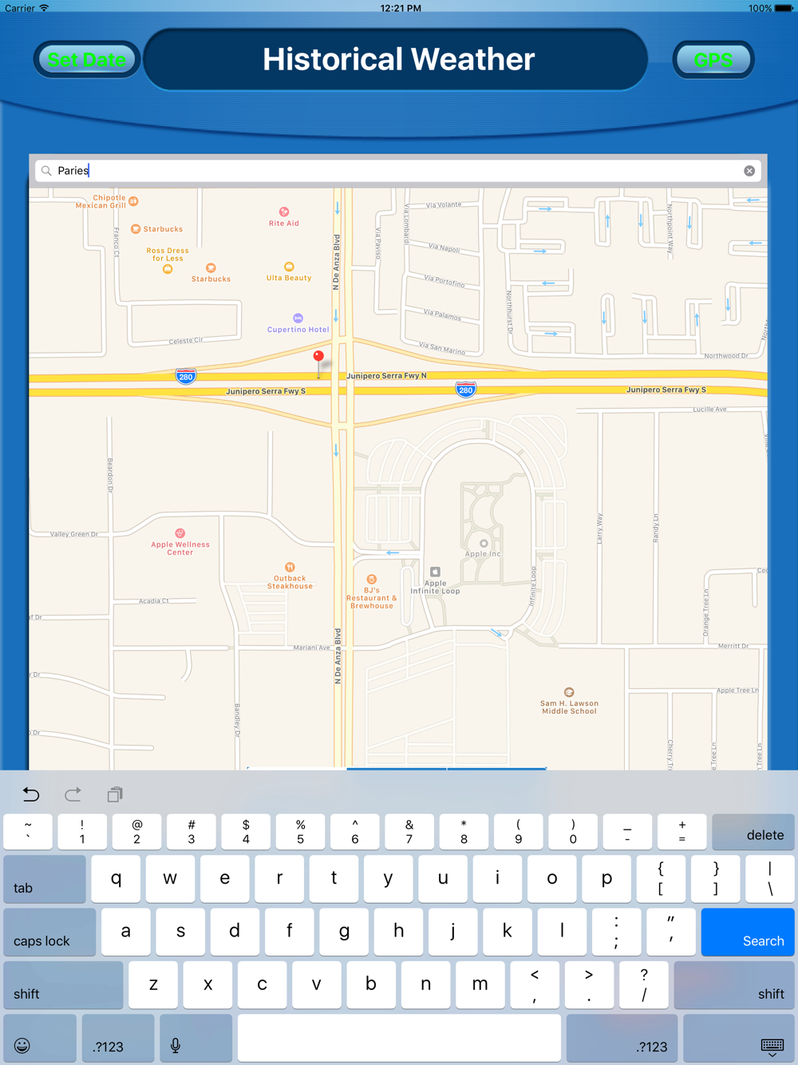Tap the Junipero Serra Fwy N label

click(x=386, y=375)
